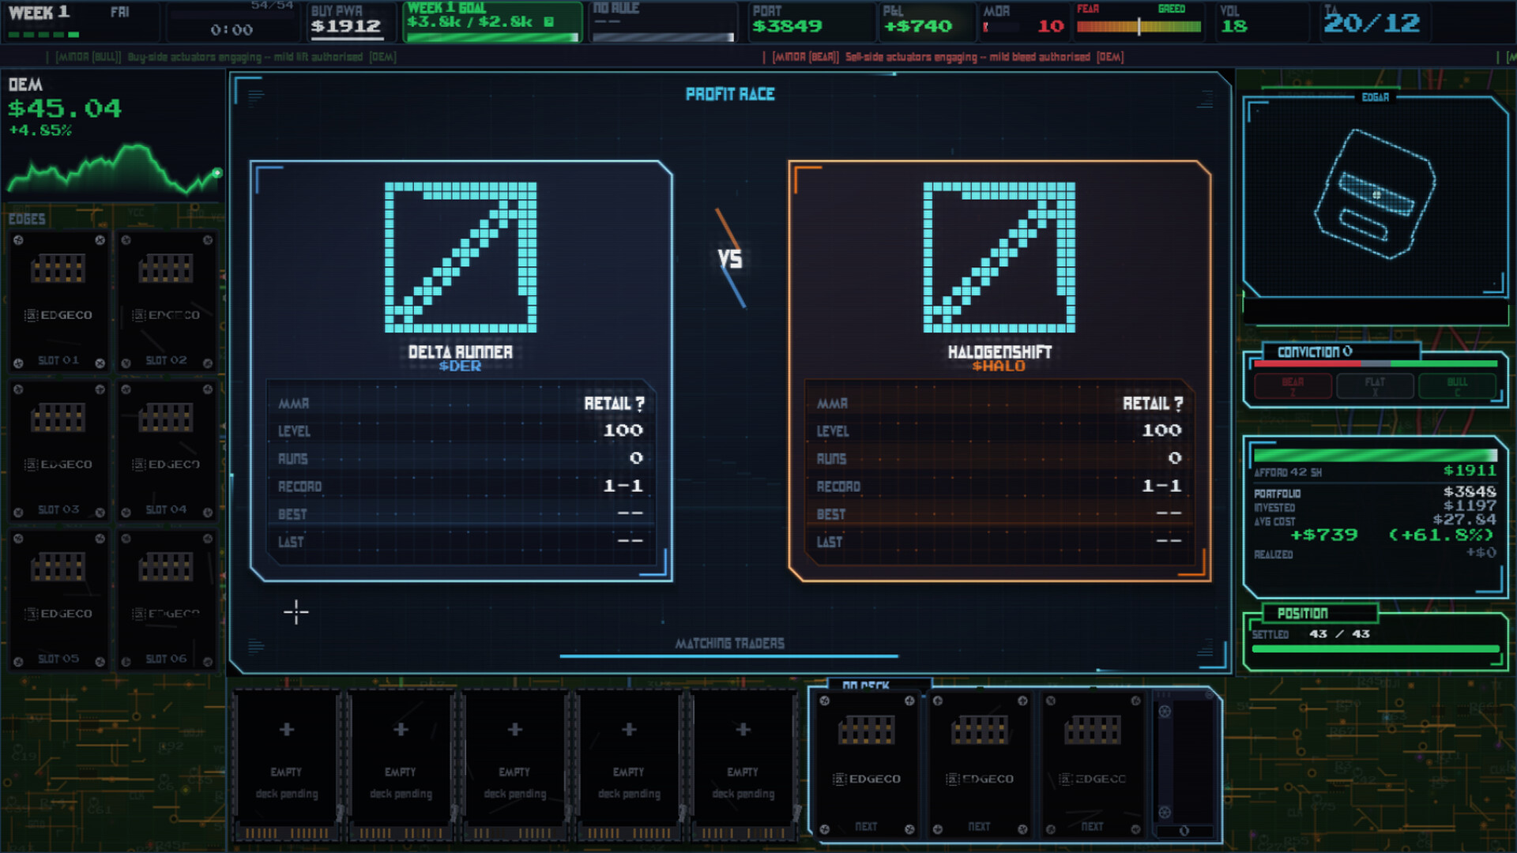Image resolution: width=1517 pixels, height=853 pixels.
Task: Click the Matching Traders progress bar
Action: 728,656
